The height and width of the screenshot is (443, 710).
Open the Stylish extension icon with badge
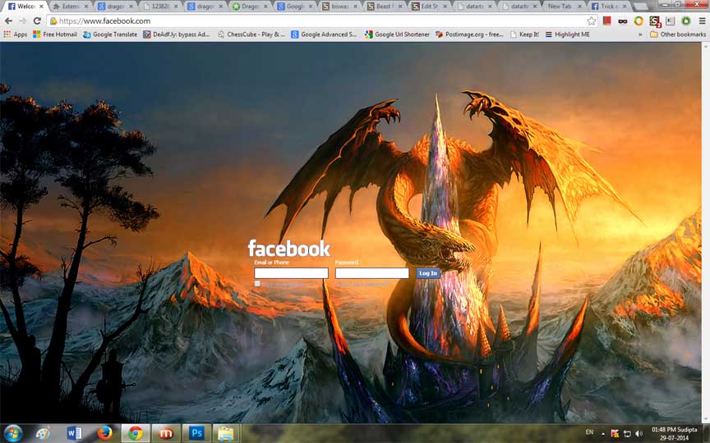tap(655, 21)
